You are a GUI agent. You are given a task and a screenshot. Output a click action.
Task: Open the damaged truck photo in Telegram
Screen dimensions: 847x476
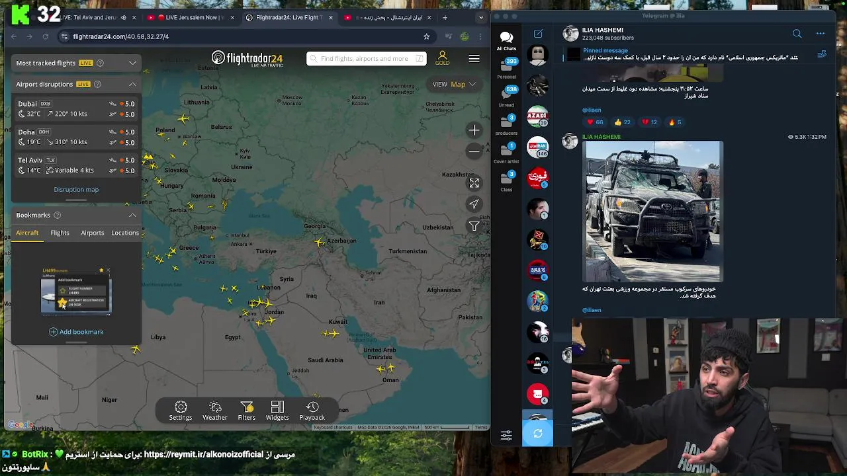tap(652, 211)
